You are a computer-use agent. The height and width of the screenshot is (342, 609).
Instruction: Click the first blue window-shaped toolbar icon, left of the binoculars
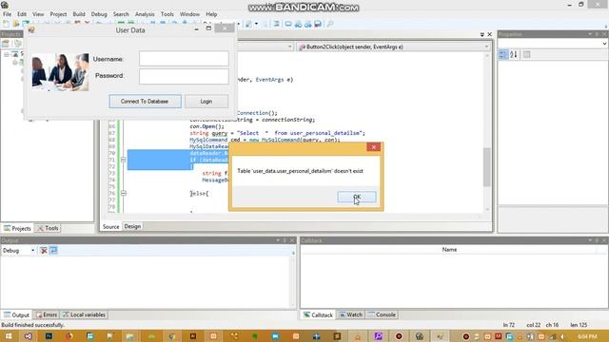coord(288,24)
